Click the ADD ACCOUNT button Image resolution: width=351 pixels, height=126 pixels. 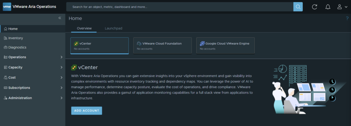point(87,111)
